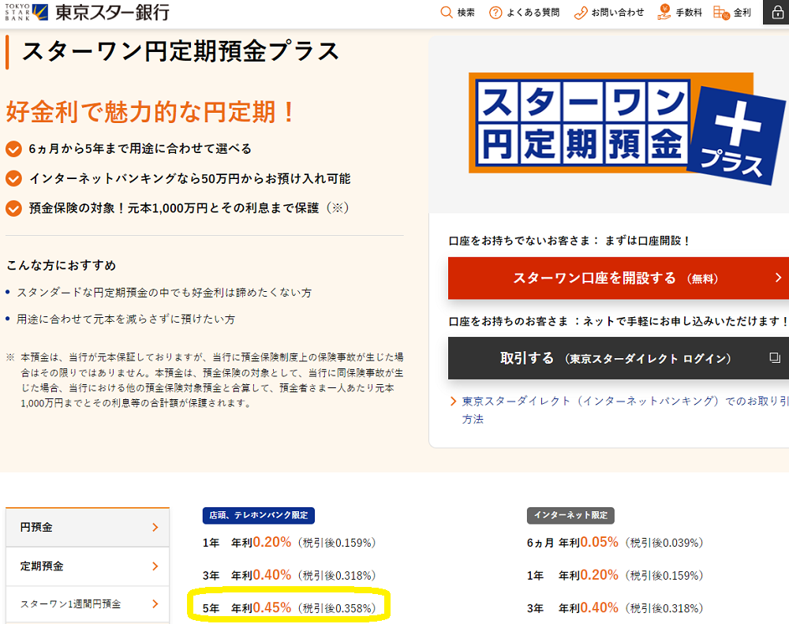Click the lock login icon
This screenshot has height=624, width=789.
(x=777, y=12)
